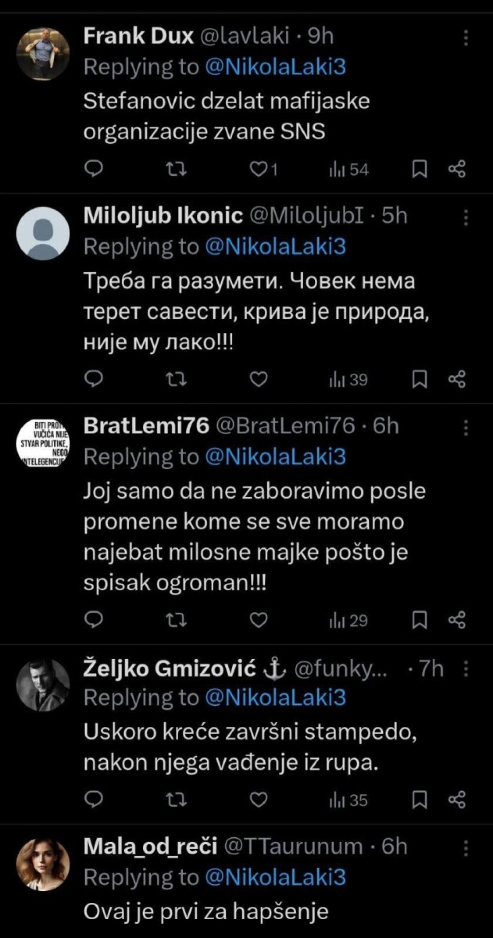Image resolution: width=493 pixels, height=938 pixels.
Task: Like Miloljub Ikonic's tweet
Action: click(259, 380)
